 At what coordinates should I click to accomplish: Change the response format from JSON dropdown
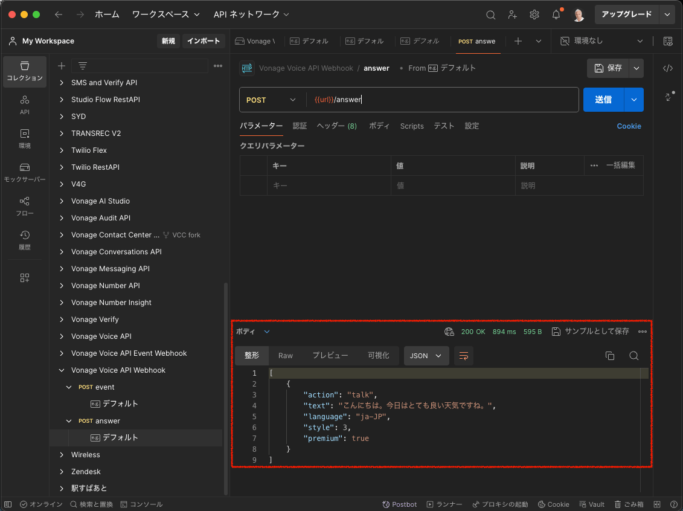(x=426, y=356)
